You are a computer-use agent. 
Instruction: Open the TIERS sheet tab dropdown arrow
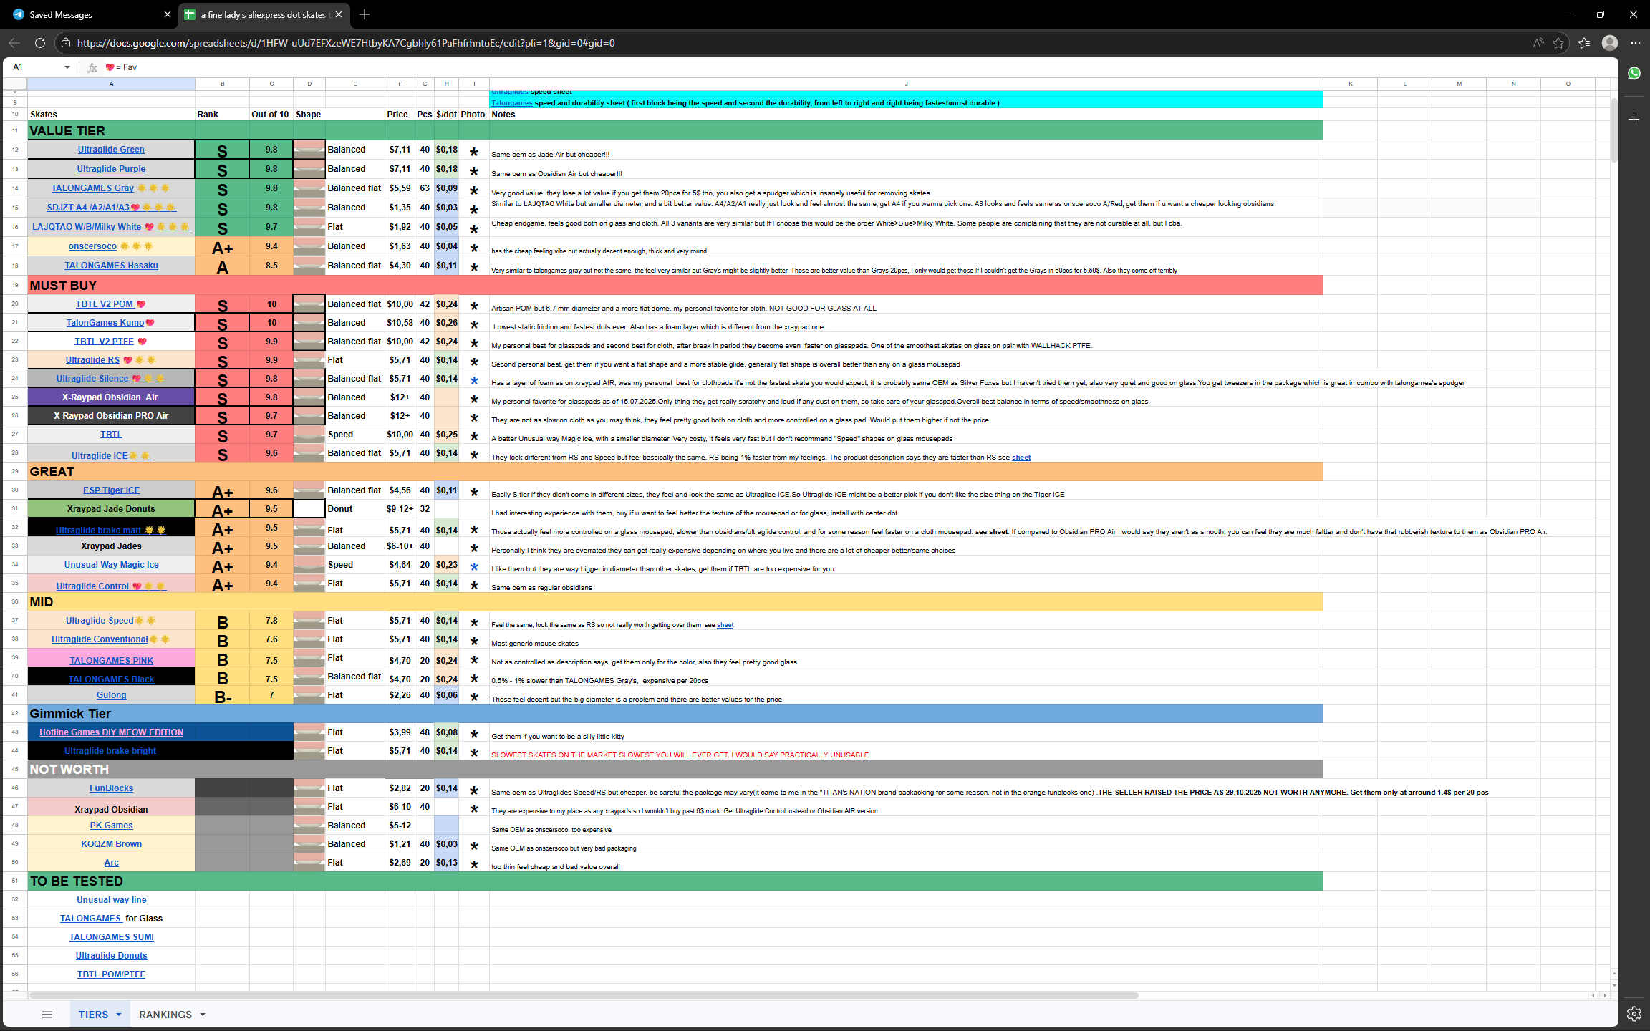click(x=119, y=1015)
